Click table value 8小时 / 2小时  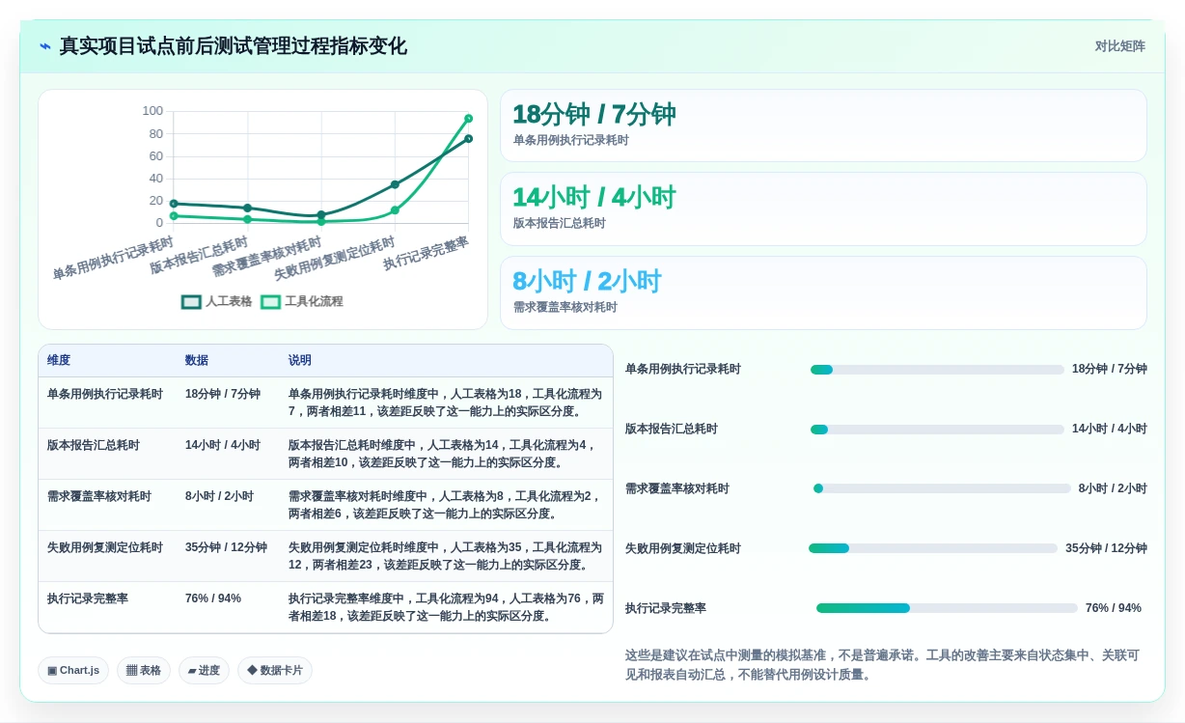219,496
